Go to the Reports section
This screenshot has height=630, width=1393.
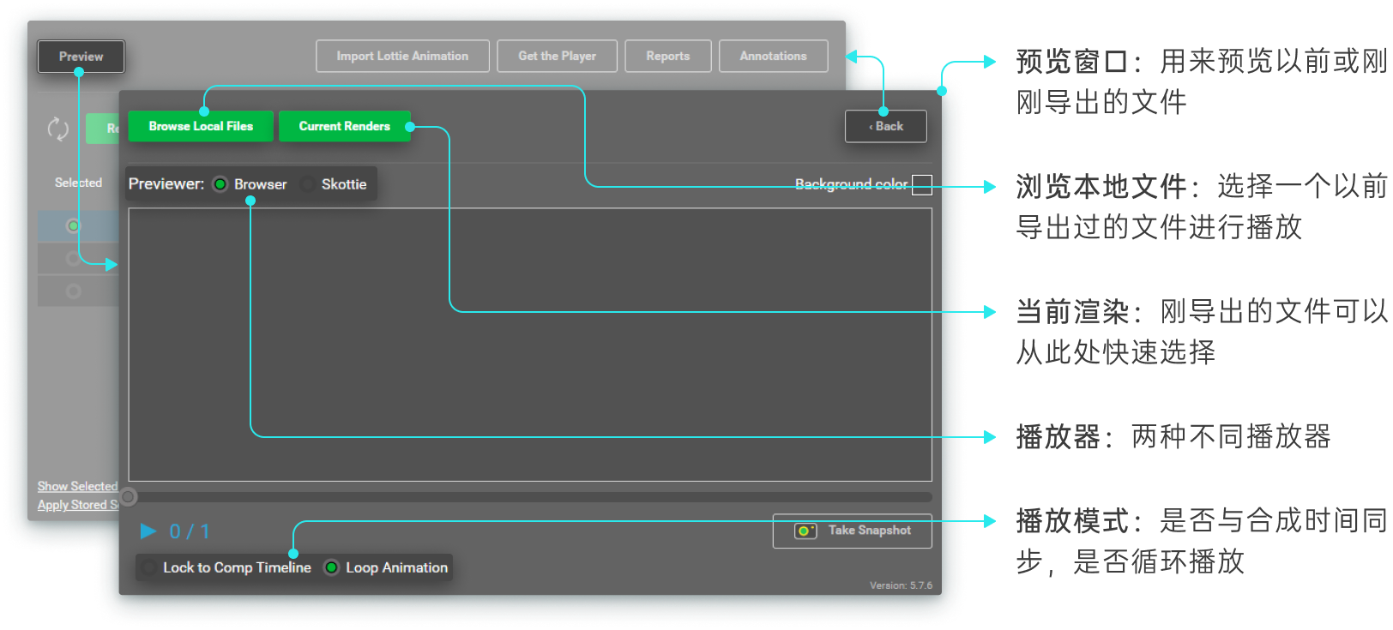pos(667,57)
